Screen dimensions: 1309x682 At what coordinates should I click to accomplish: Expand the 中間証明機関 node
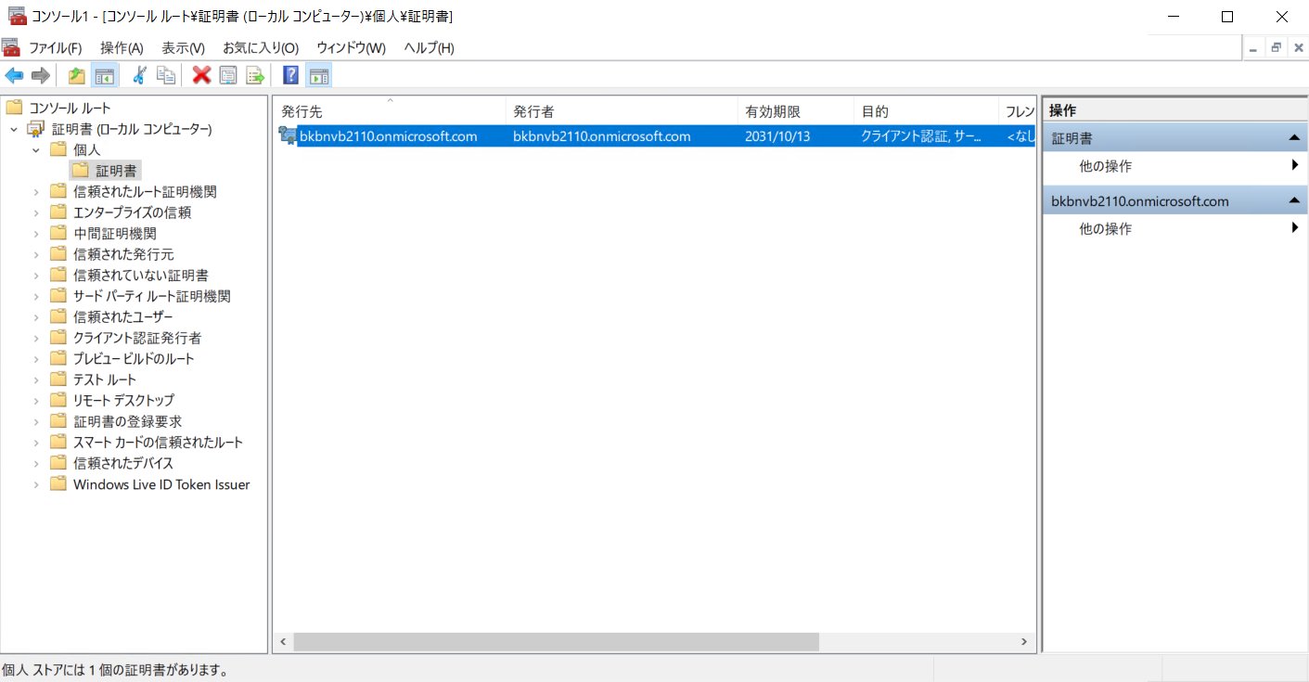point(36,233)
